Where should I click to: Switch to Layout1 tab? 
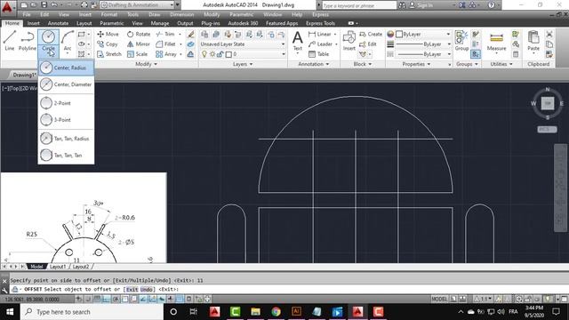(58, 267)
